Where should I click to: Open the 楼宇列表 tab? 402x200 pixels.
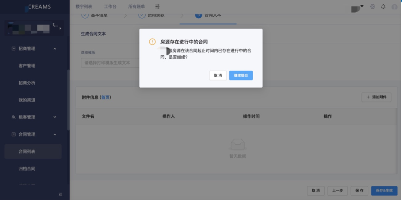pyautogui.click(x=84, y=7)
